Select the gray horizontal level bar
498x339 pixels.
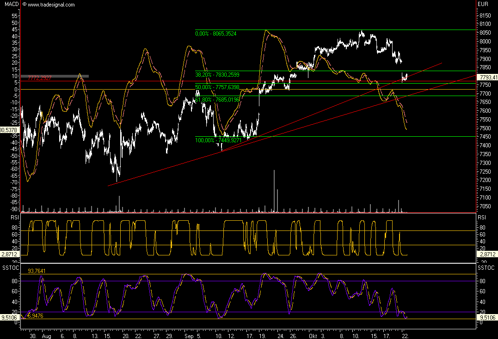(x=69, y=76)
